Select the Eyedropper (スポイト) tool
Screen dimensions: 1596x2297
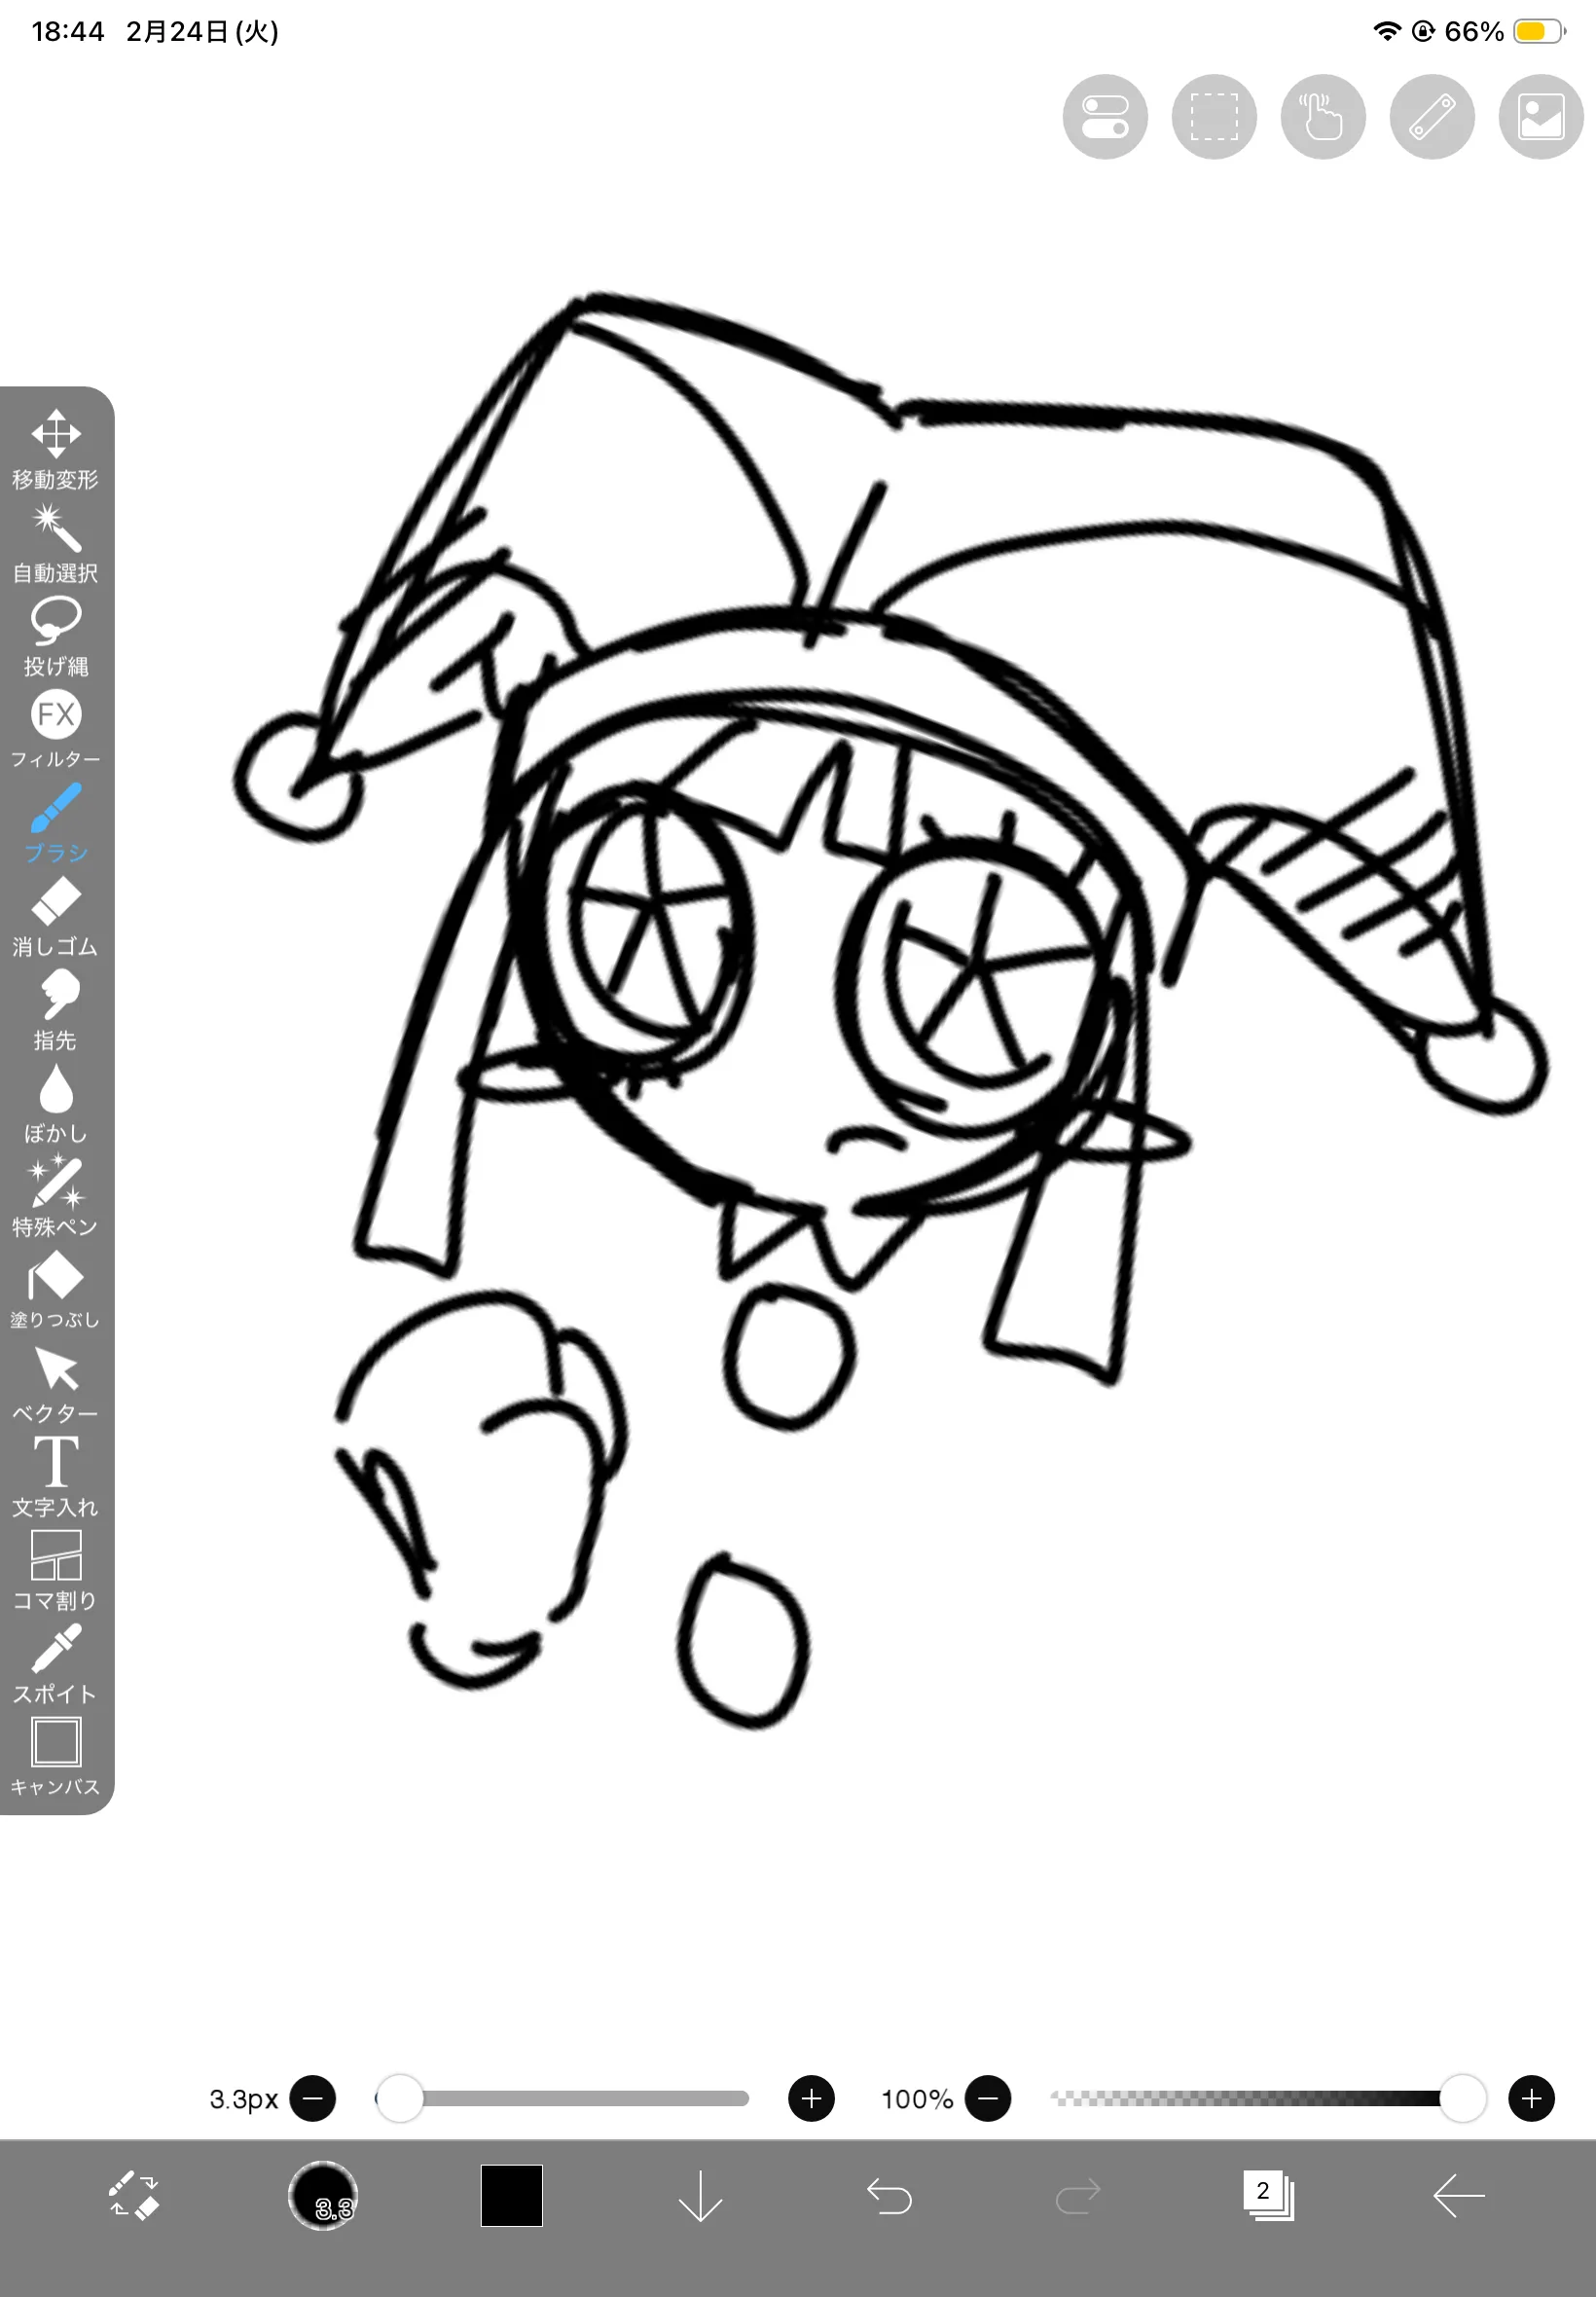56,1663
